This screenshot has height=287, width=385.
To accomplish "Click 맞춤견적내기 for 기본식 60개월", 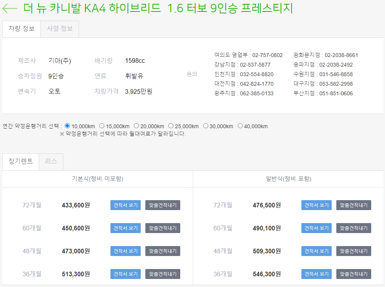I will pos(163,228).
